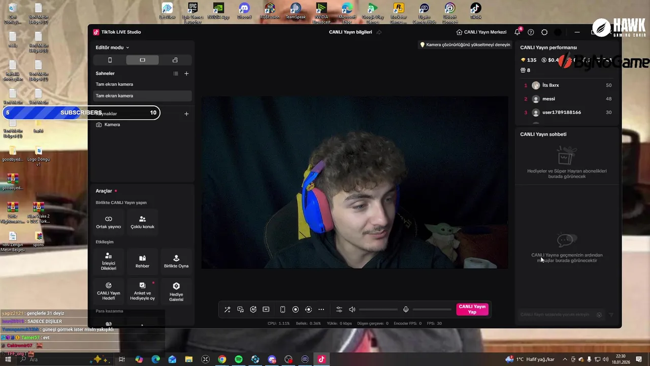The height and width of the screenshot is (366, 650).
Task: Open CANLI Yayın Hedefi tool
Action: [x=109, y=290]
